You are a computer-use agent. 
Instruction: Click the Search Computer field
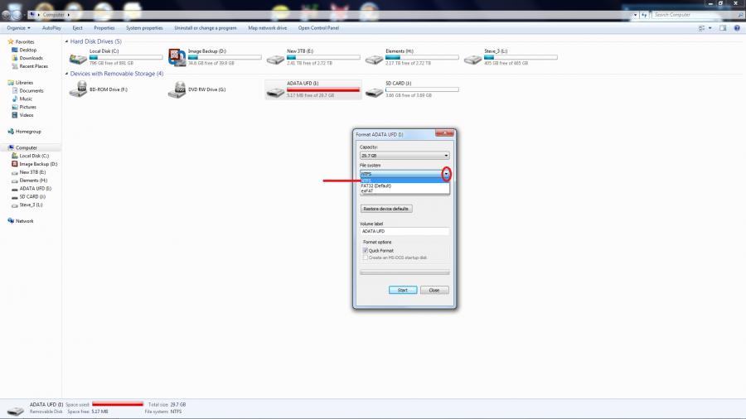tap(695, 15)
